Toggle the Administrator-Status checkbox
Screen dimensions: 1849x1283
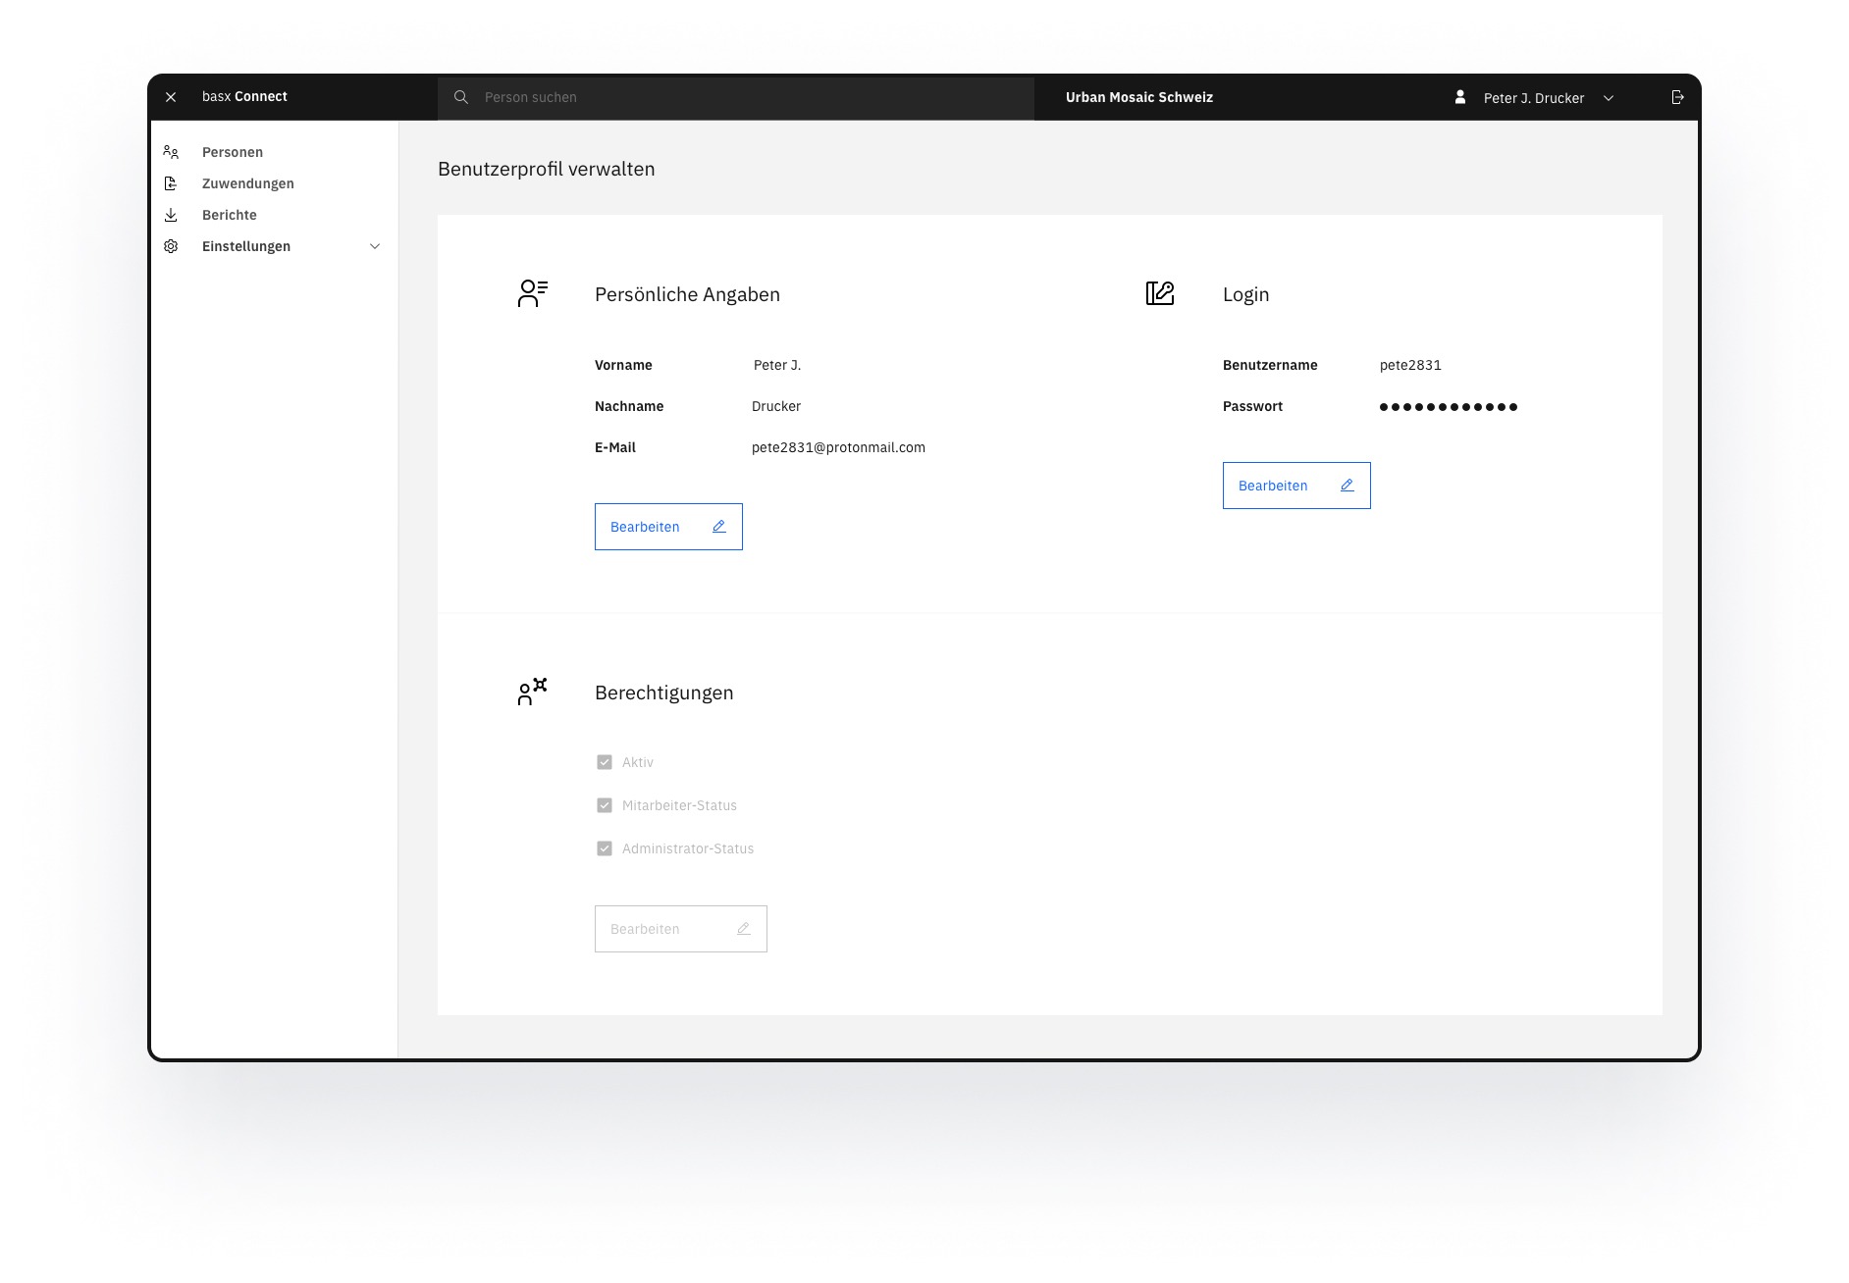pyautogui.click(x=605, y=848)
